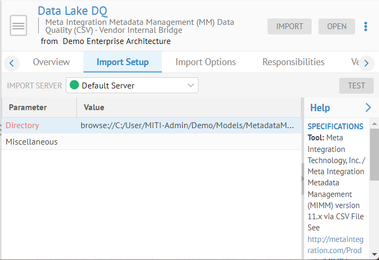Open the Responsibilities tab
The width and height of the screenshot is (379, 260).
coord(293,62)
